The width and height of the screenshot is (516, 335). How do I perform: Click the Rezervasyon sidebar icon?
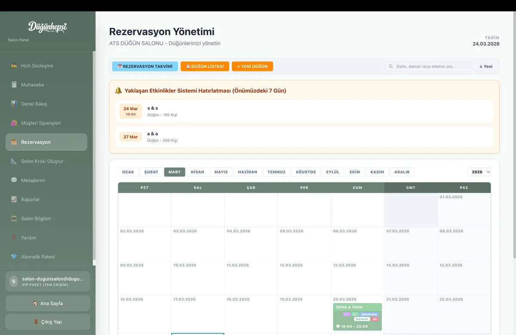pyautogui.click(x=14, y=142)
